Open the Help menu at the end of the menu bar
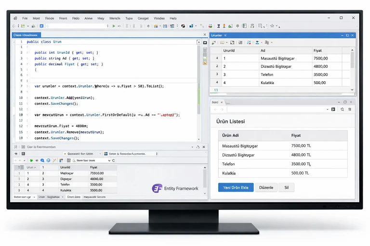 click(x=173, y=18)
